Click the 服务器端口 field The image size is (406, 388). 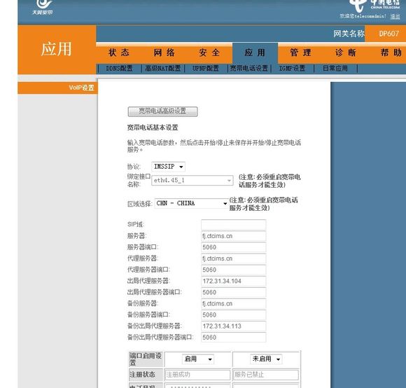point(234,247)
